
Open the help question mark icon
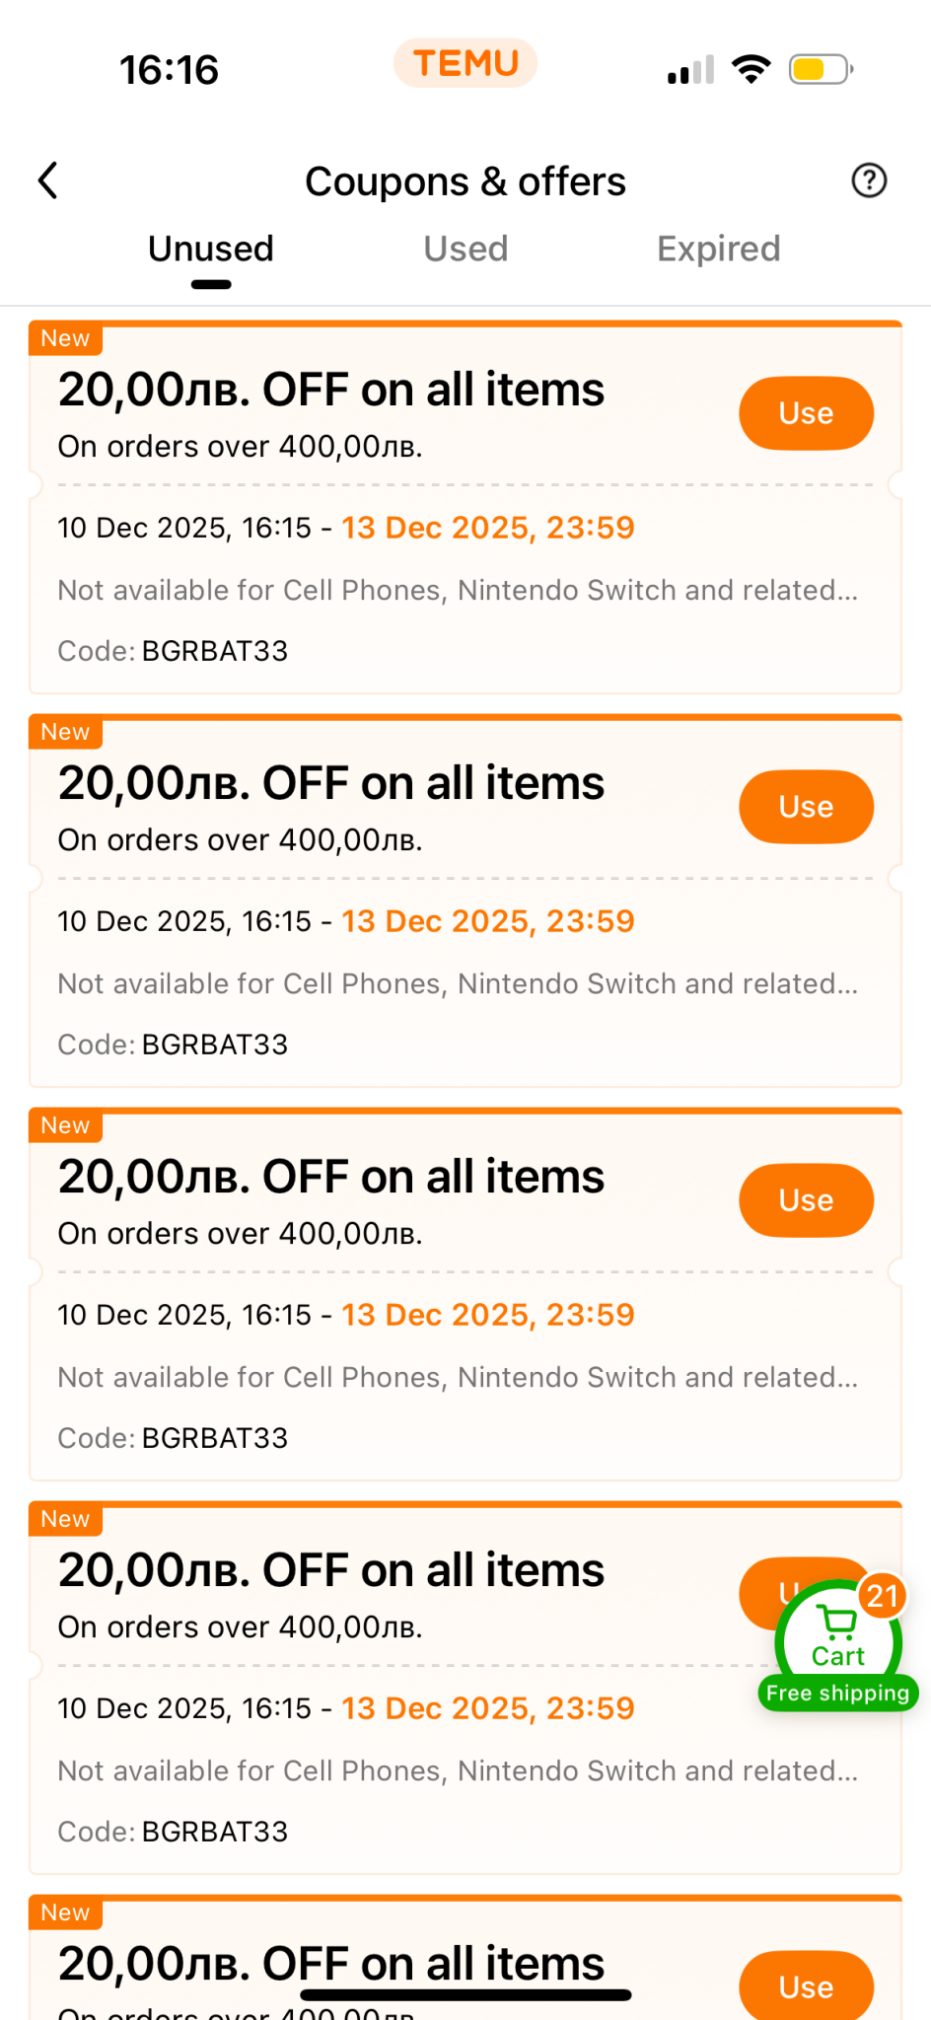869,180
